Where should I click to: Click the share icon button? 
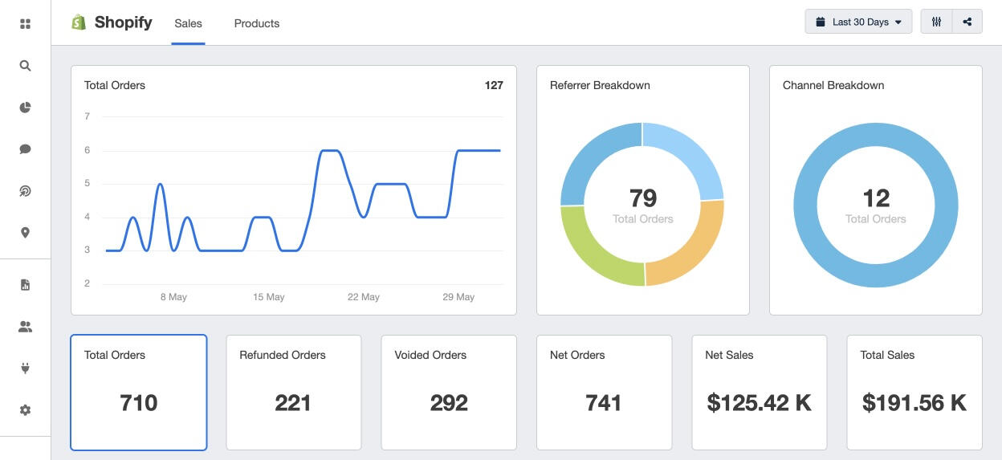[x=967, y=22]
